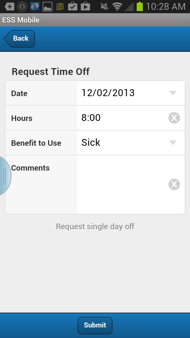Clear the Hours field with X icon
The height and width of the screenshot is (338, 190).
(174, 118)
